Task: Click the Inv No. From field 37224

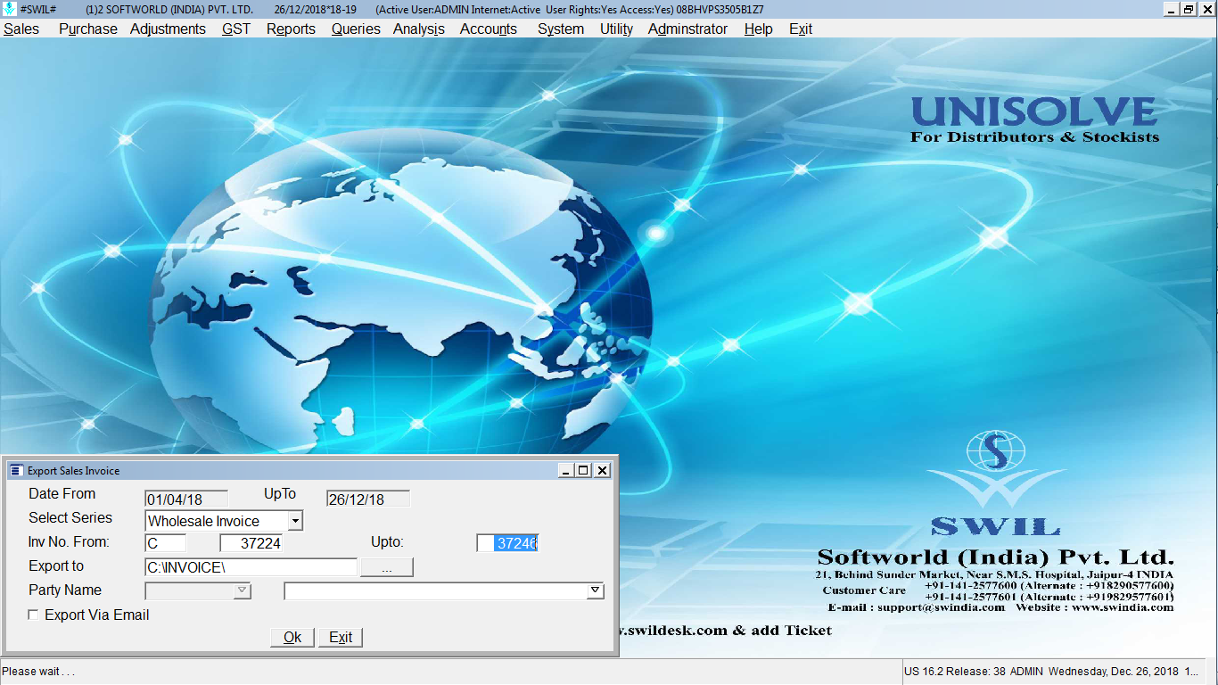Action: coord(251,543)
